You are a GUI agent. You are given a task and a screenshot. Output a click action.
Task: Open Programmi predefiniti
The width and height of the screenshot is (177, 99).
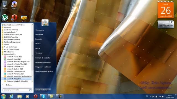[x=43, y=67]
